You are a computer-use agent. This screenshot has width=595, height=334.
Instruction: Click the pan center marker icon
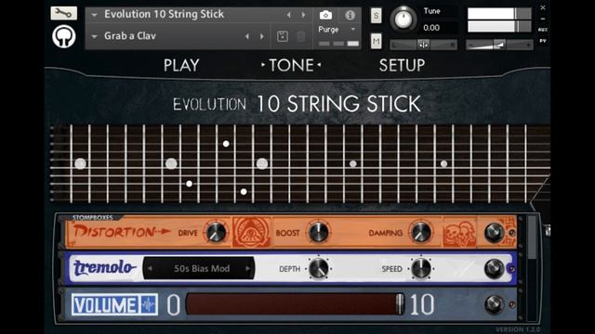pos(424,45)
